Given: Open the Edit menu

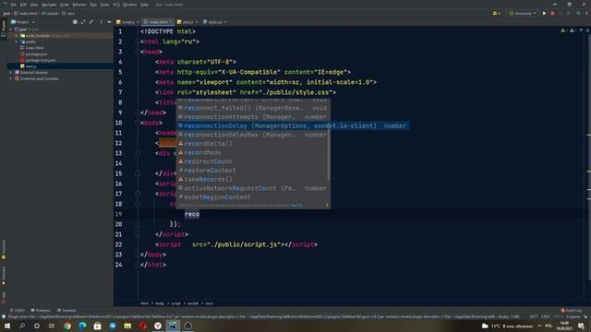Looking at the screenshot, I should tap(23, 5).
